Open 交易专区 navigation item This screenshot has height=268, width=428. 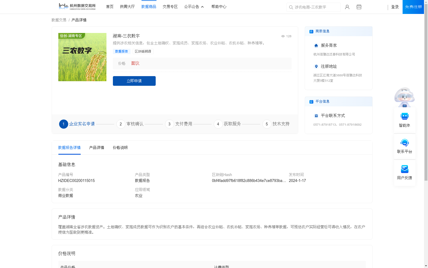pyautogui.click(x=170, y=7)
